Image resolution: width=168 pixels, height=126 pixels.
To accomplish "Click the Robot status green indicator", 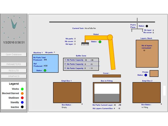I will tap(100, 42).
